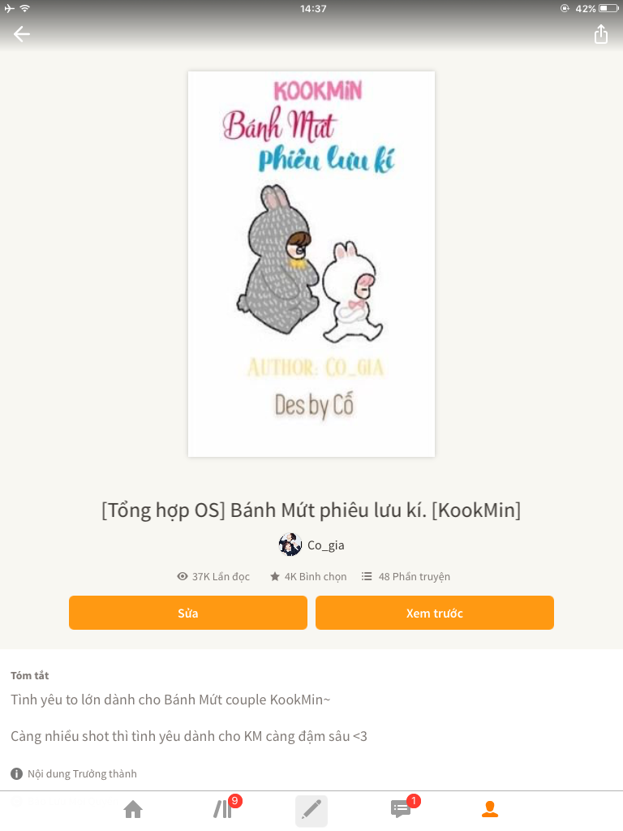Tap the star icon beside 4K Bình chọn
This screenshot has height=831, width=623.
pos(274,577)
